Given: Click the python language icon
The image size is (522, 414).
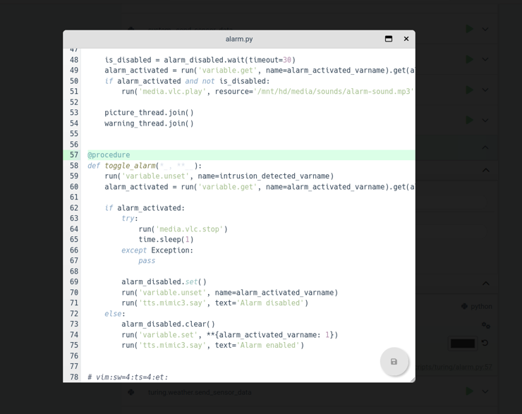Looking at the screenshot, I should 464,306.
